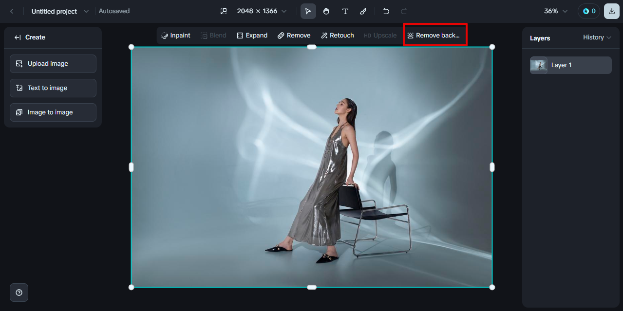Click the woman in the canvas image
This screenshot has width=623, height=311.
point(325,180)
